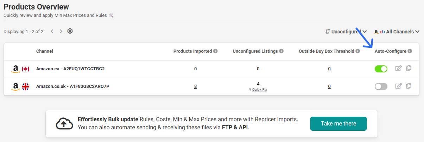The width and height of the screenshot is (424, 142).
Task: Enable Auto-Configure for Amazon.co.uk
Action: 381,86
